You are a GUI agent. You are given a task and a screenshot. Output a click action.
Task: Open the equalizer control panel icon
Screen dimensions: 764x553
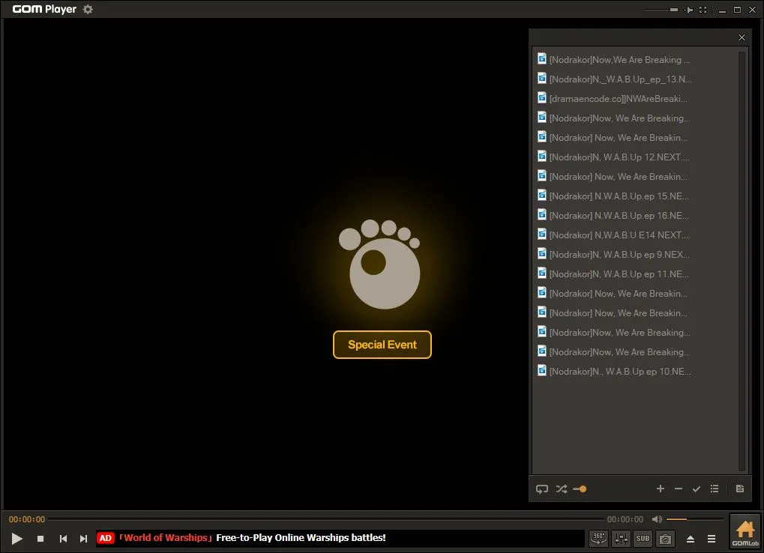[619, 538]
